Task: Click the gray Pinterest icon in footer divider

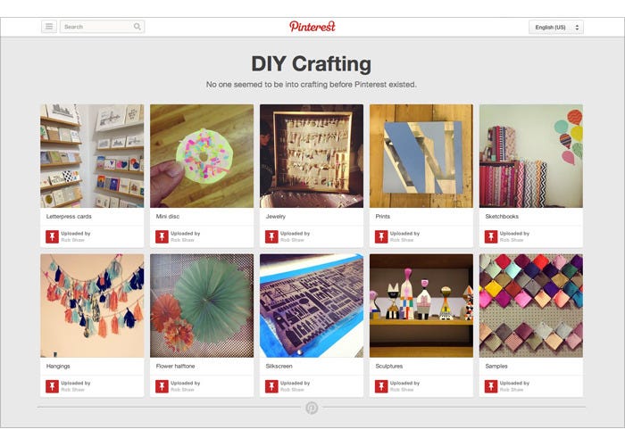Action: (312, 408)
